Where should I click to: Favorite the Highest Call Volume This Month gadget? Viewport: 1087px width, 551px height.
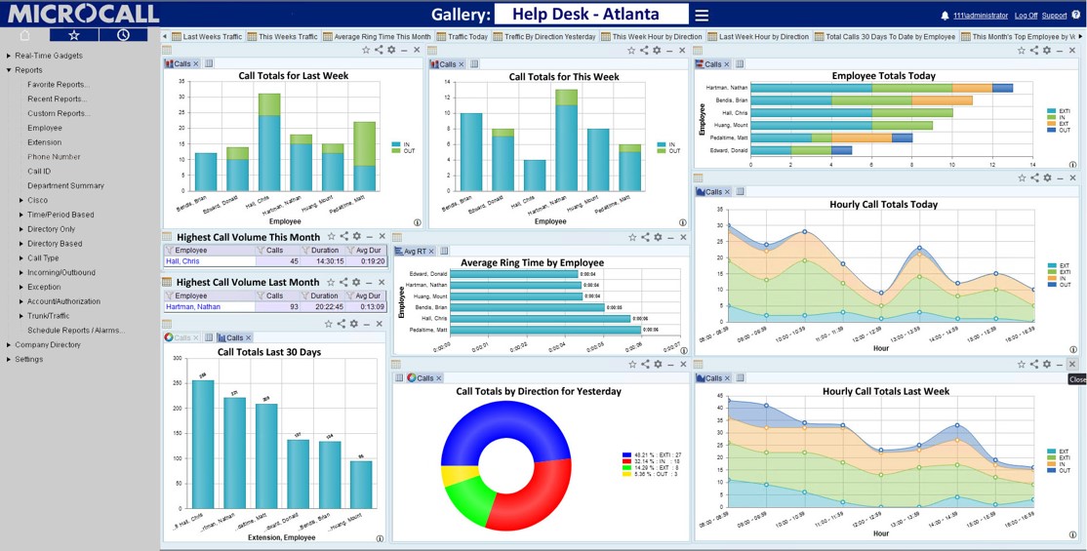(x=332, y=237)
